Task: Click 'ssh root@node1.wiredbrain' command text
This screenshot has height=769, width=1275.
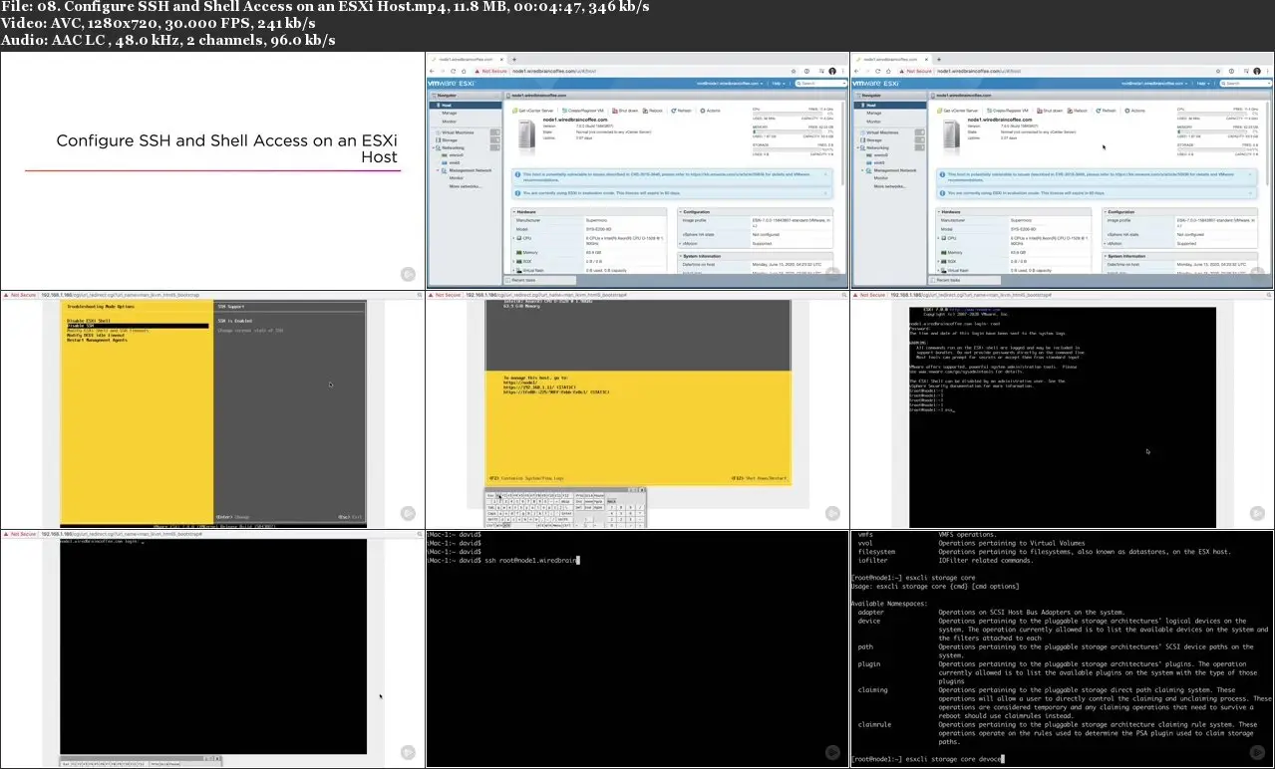Action: (531, 560)
